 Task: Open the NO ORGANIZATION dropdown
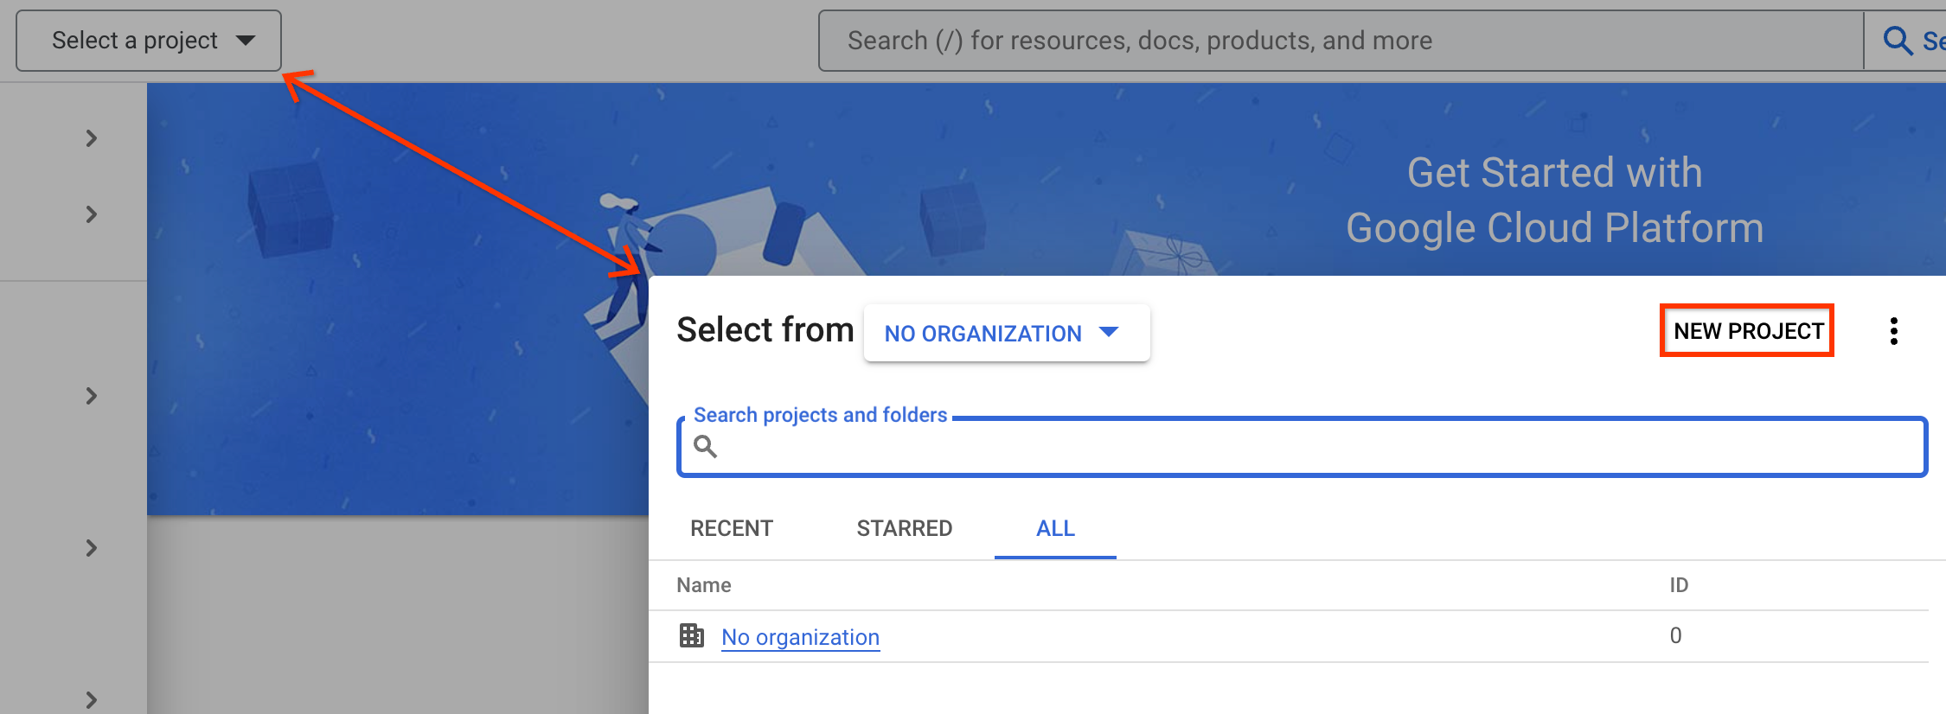(1005, 333)
